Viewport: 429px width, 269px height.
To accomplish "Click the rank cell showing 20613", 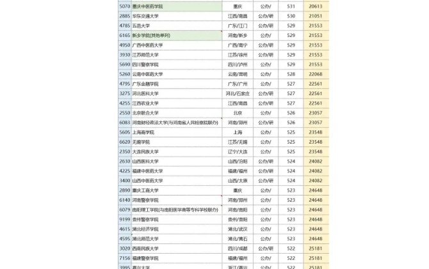I will 316,6.
